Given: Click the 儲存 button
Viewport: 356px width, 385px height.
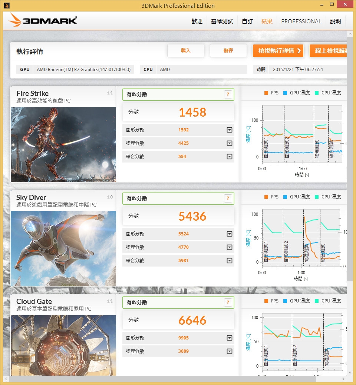Looking at the screenshot, I should 228,51.
